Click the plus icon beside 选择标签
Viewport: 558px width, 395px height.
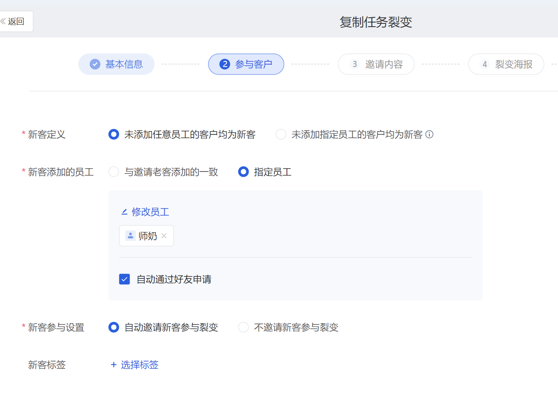pyautogui.click(x=114, y=365)
